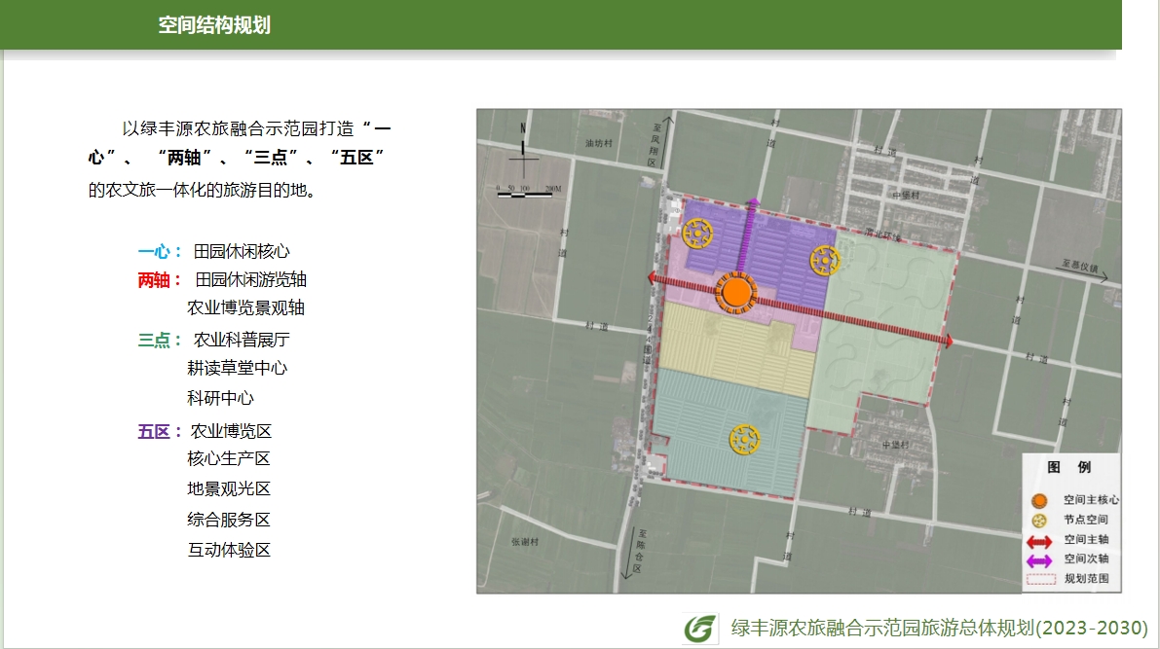Click the text 互动体验区
1160x649 pixels.
pos(229,551)
